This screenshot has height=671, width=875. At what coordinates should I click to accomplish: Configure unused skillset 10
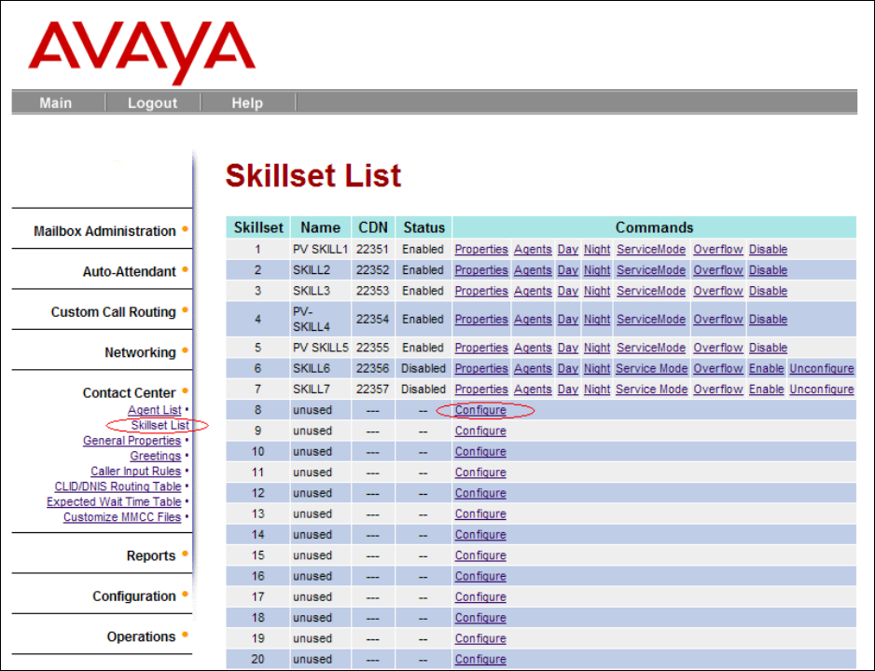(x=480, y=451)
